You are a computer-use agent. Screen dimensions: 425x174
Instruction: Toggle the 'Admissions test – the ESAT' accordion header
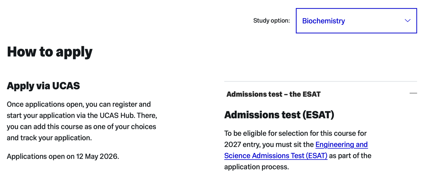point(273,94)
